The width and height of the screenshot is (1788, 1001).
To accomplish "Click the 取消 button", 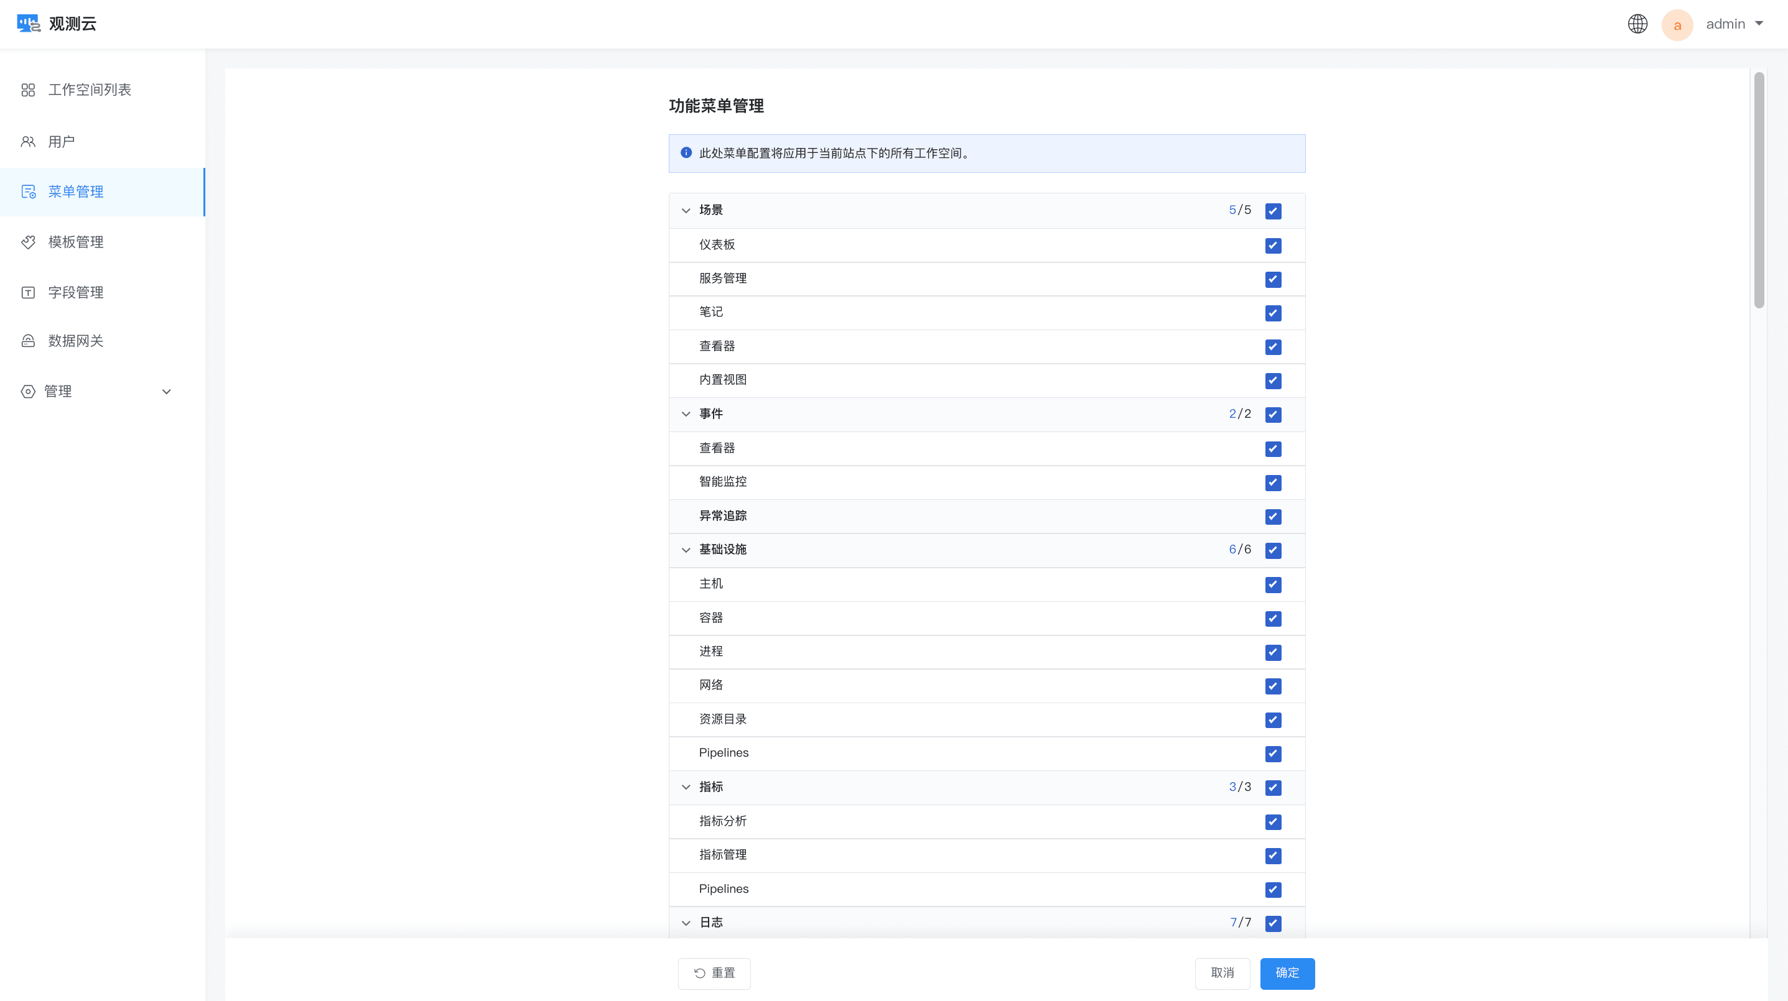I will pyautogui.click(x=1222, y=973).
